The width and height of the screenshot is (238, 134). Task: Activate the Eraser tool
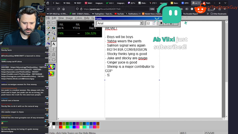pos(48,28)
